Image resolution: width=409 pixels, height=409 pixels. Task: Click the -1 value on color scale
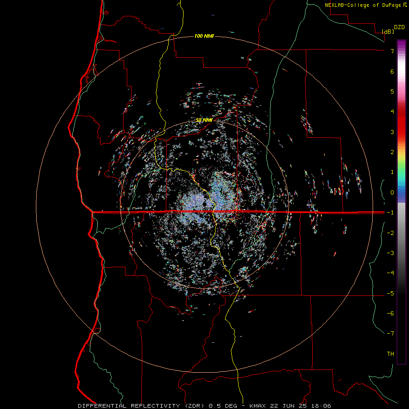click(390, 212)
